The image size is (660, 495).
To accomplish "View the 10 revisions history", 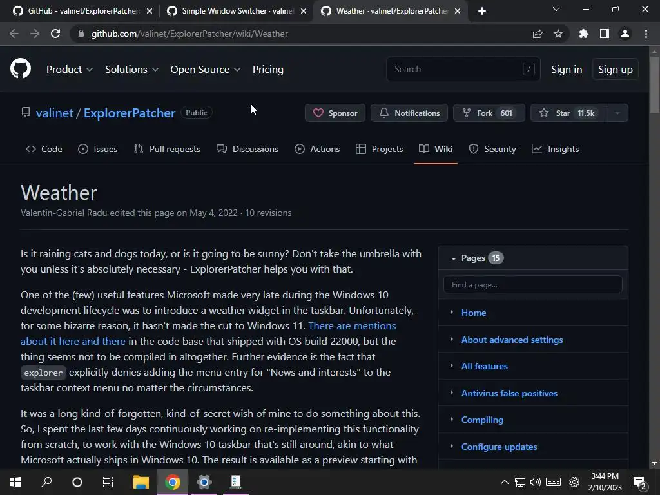I will [x=268, y=213].
